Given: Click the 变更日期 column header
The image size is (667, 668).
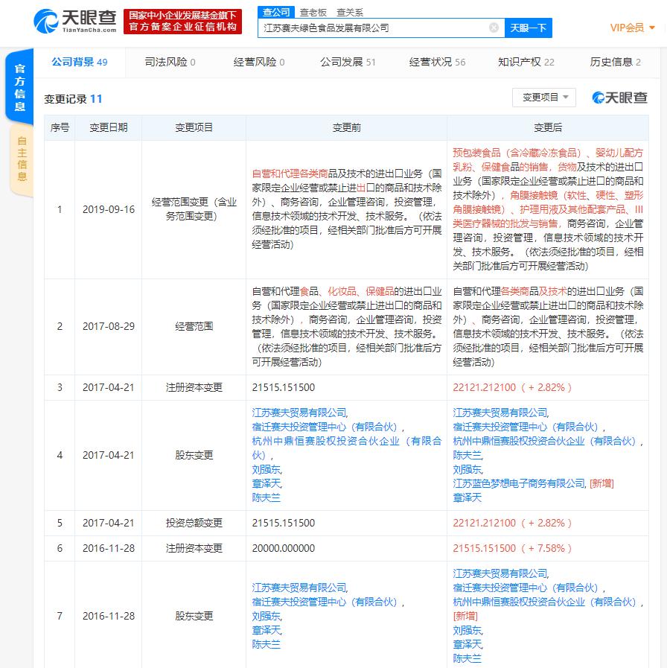Looking at the screenshot, I should (109, 127).
